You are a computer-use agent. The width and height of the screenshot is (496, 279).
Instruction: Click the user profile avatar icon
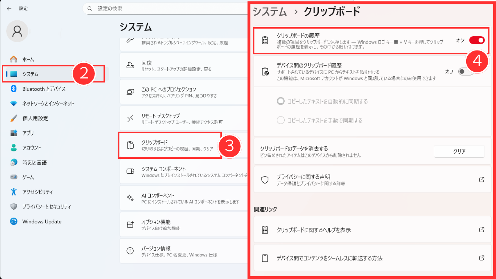tap(17, 31)
